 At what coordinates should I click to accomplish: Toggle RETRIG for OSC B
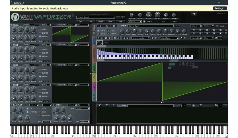pyautogui.click(x=40, y=56)
